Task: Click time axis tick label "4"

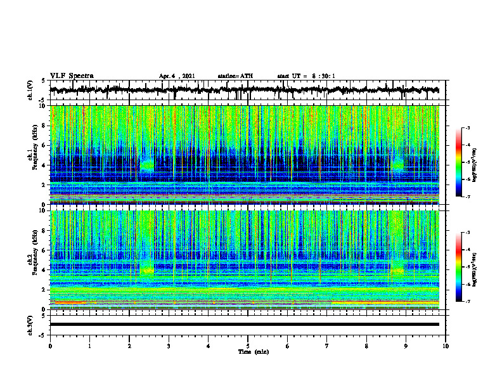Action: [208, 346]
